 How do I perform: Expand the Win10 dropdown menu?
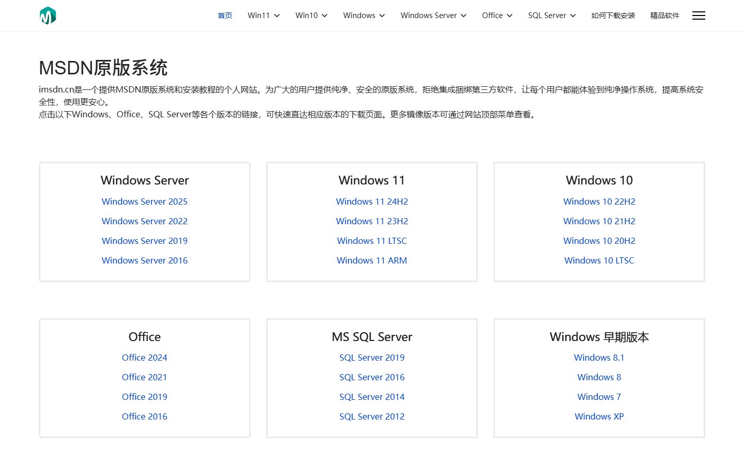[x=311, y=16]
